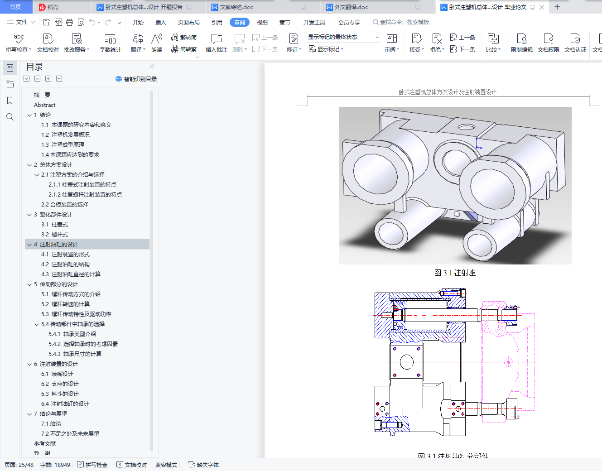The image size is (602, 471).
Task: Open the 显示标记的最终状态 dropdown
Action: (x=376, y=37)
